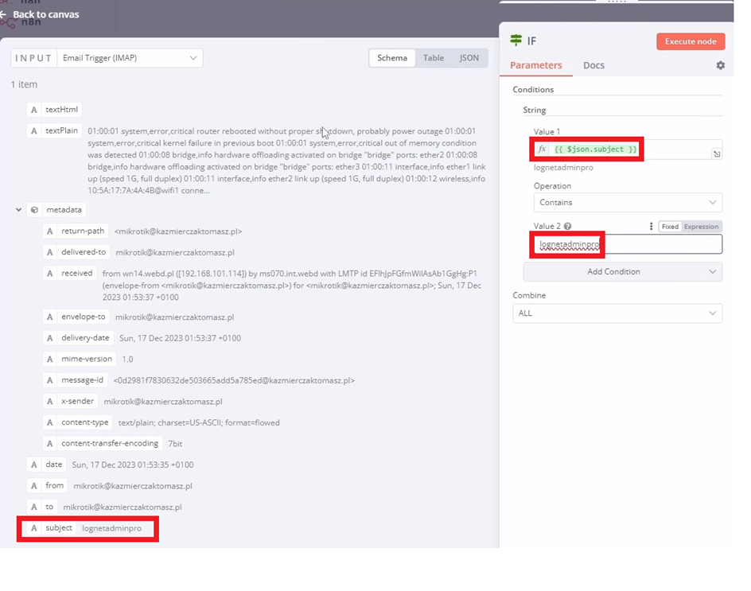Switch to the Docs tab
Image resolution: width=751 pixels, height=591 pixels.
(593, 65)
